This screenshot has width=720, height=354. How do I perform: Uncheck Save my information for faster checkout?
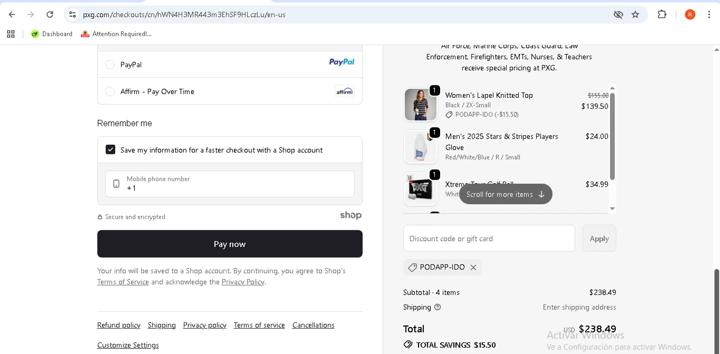(110, 150)
